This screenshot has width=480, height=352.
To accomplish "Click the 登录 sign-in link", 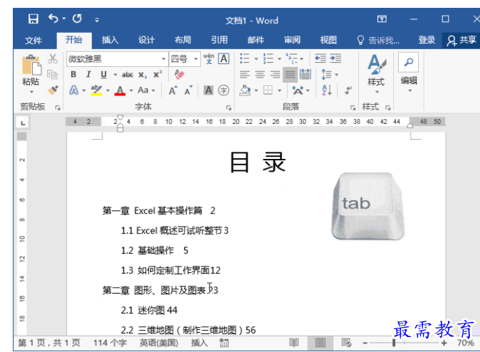I will pyautogui.click(x=427, y=40).
